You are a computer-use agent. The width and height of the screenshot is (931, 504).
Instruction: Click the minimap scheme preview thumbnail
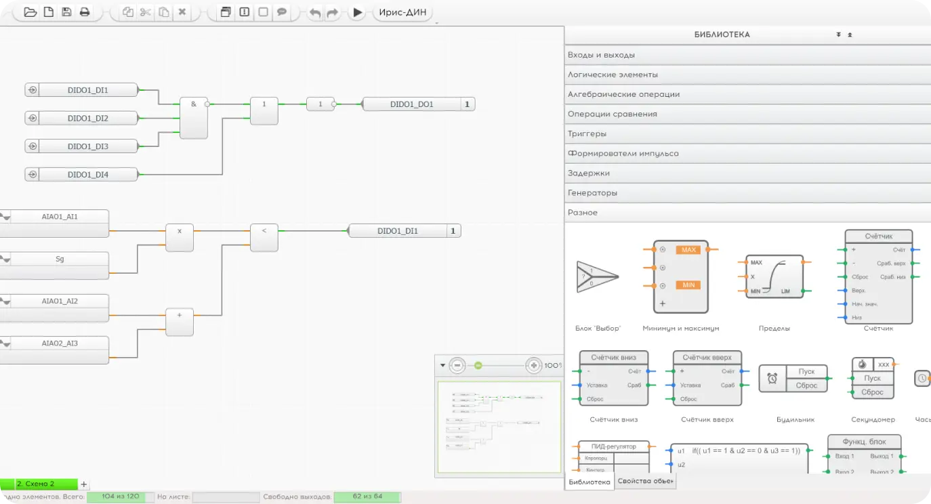[x=499, y=426]
